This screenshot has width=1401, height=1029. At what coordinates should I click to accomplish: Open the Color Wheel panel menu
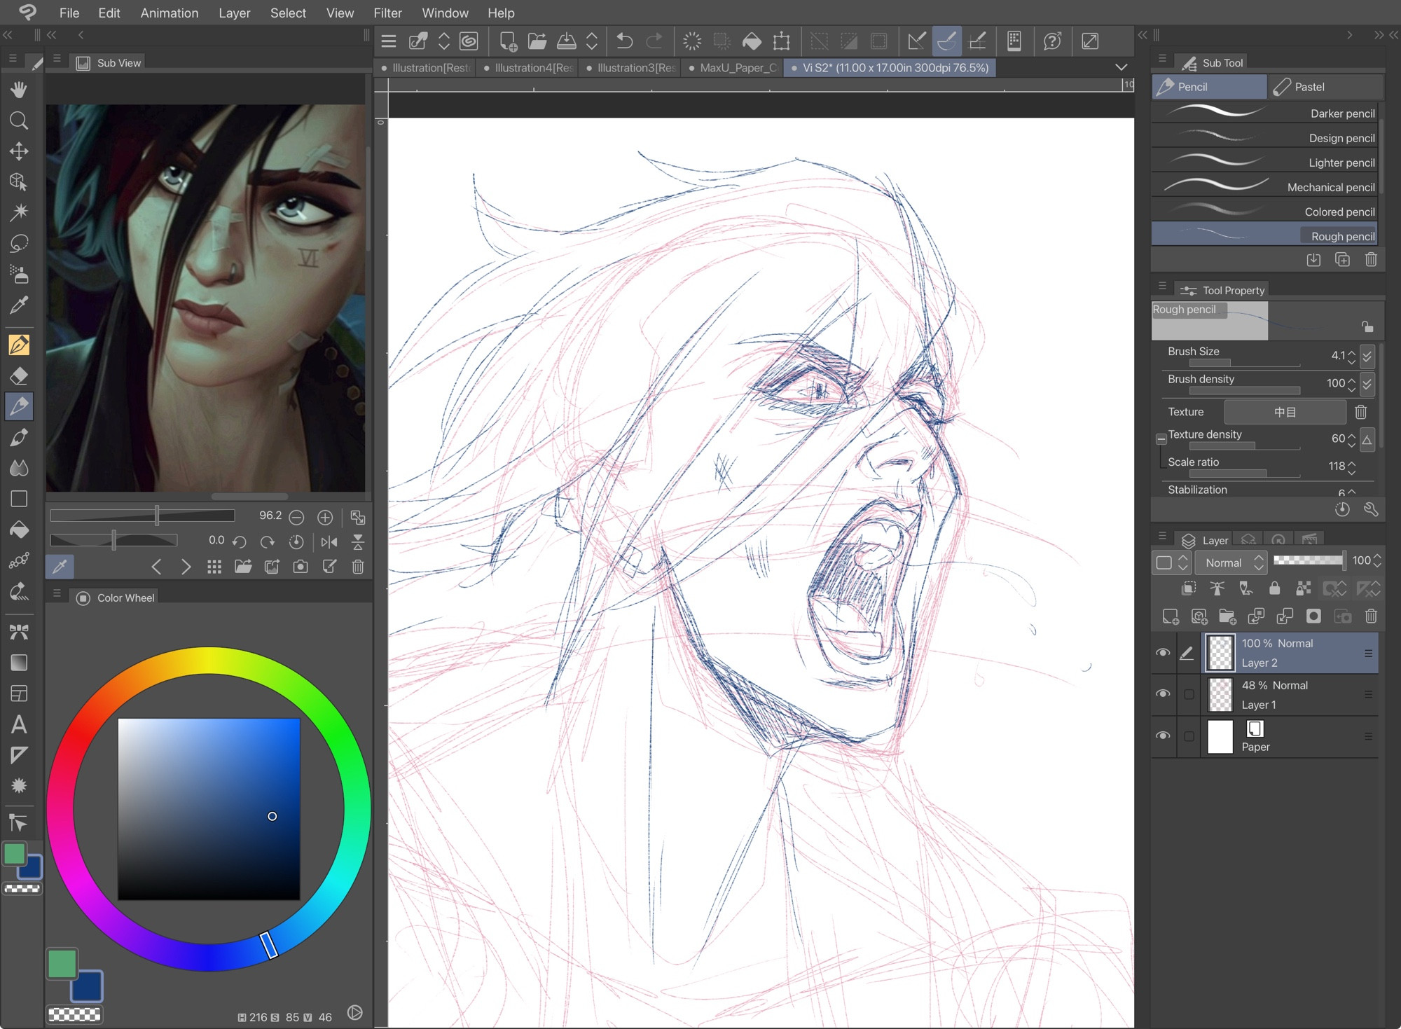[x=57, y=594]
